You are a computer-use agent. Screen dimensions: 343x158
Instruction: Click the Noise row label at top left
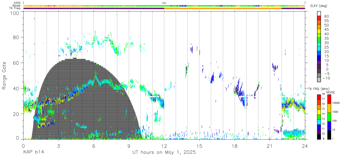coord(16,6)
